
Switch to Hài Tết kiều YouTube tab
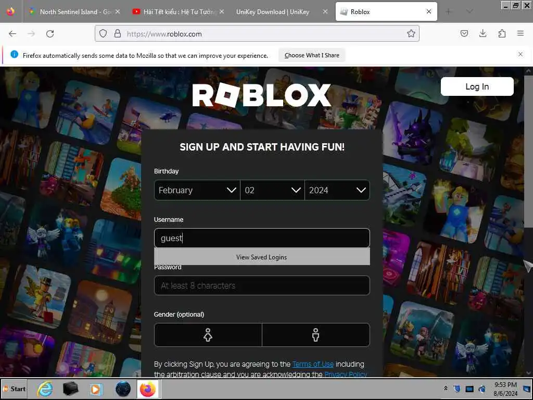(x=179, y=11)
